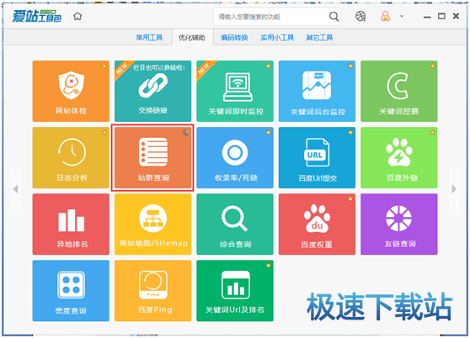Open 关键词后台监控 background monitoring tile
The height and width of the screenshot is (338, 470).
point(317,92)
